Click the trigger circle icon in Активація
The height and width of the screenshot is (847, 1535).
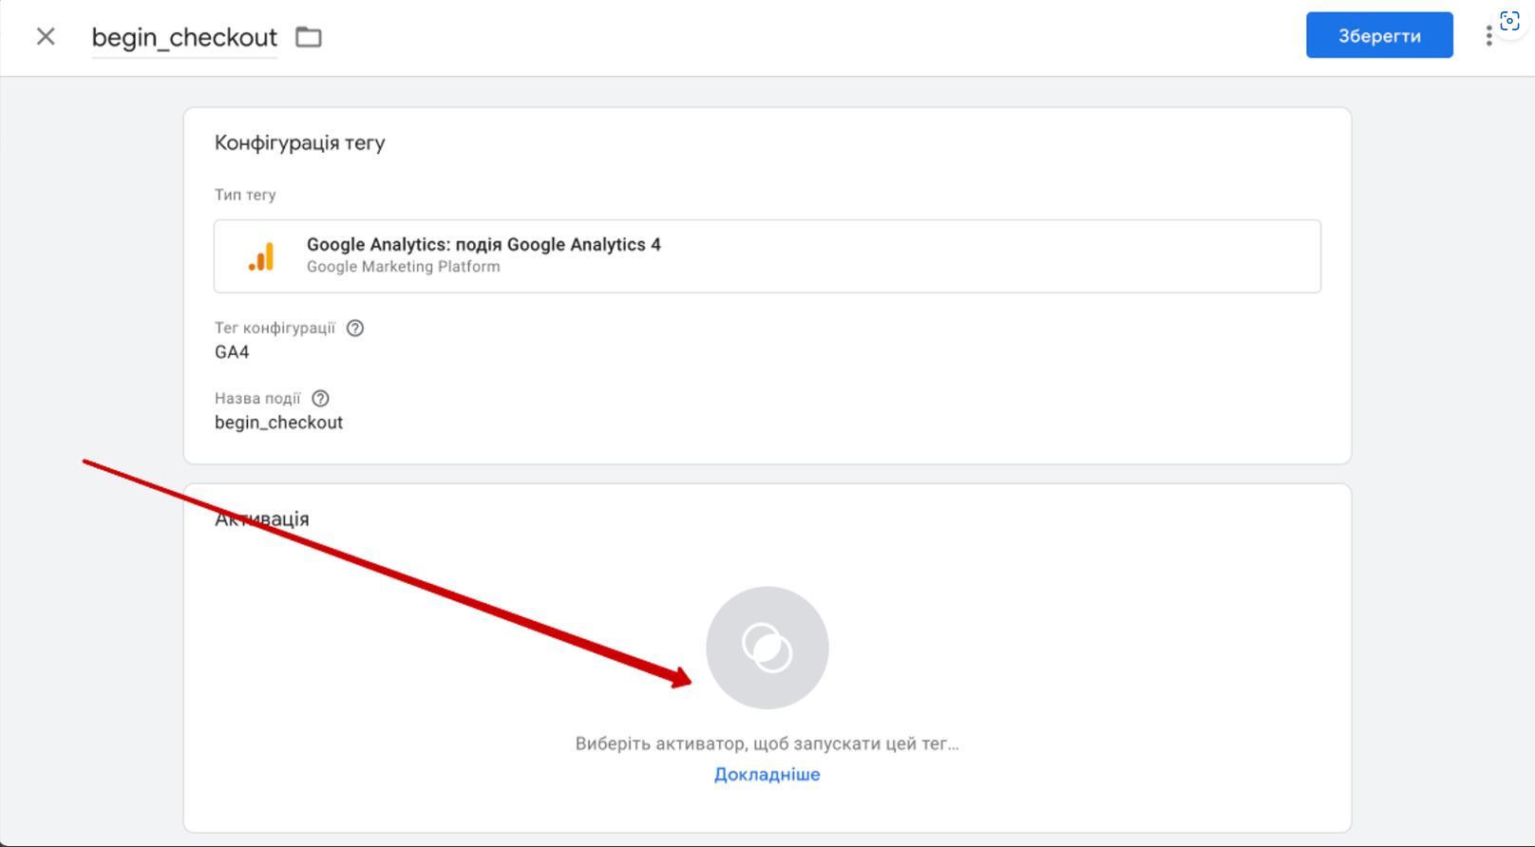pyautogui.click(x=767, y=648)
